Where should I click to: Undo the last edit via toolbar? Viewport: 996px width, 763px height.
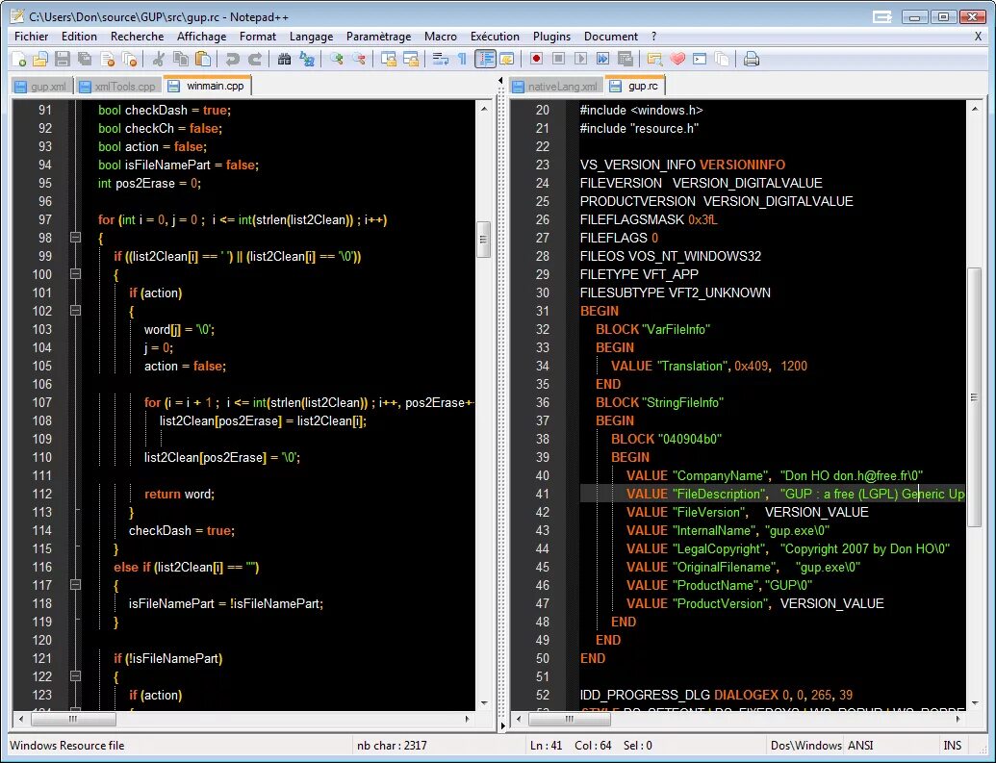point(232,59)
